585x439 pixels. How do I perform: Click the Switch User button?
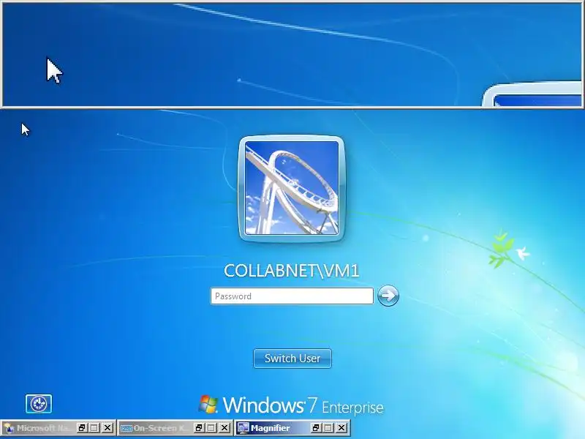click(x=292, y=359)
